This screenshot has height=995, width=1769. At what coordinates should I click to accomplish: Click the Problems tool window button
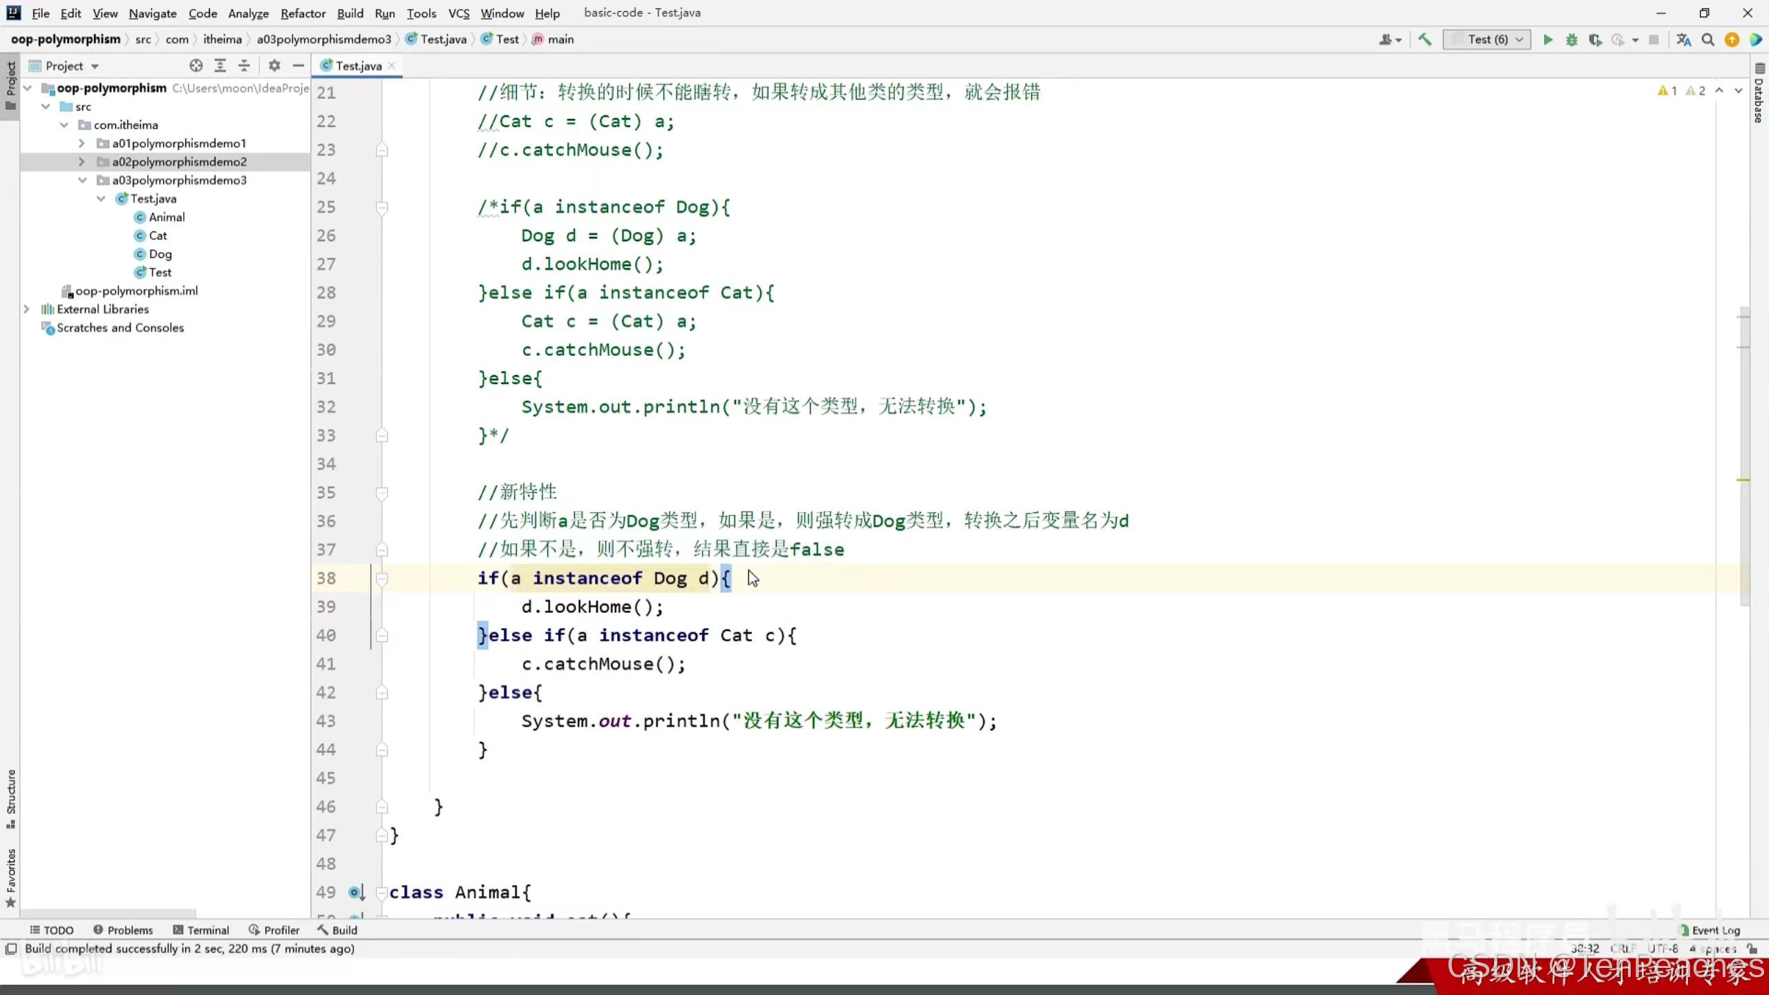click(123, 930)
